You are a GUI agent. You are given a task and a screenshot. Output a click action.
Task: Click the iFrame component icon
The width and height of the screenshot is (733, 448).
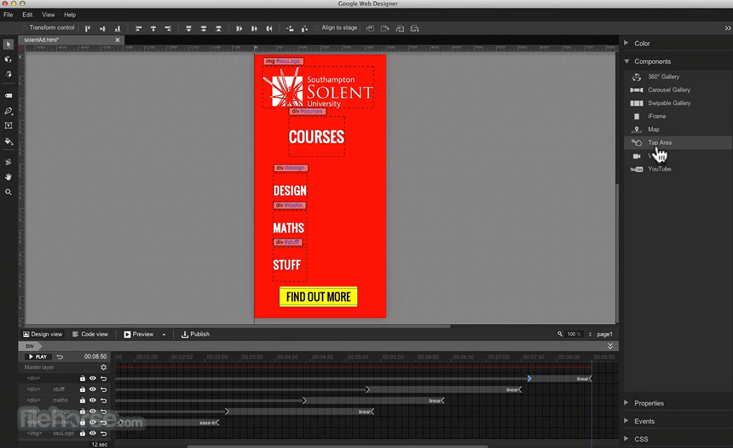click(x=637, y=116)
